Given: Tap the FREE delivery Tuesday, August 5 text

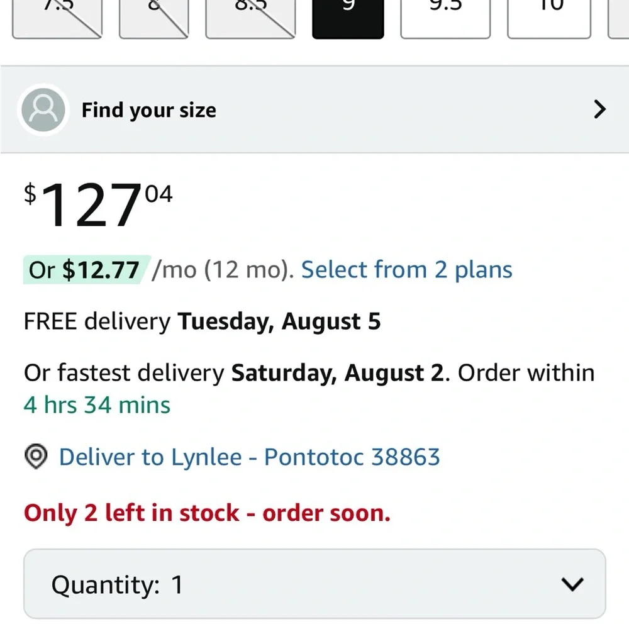Looking at the screenshot, I should click(202, 321).
